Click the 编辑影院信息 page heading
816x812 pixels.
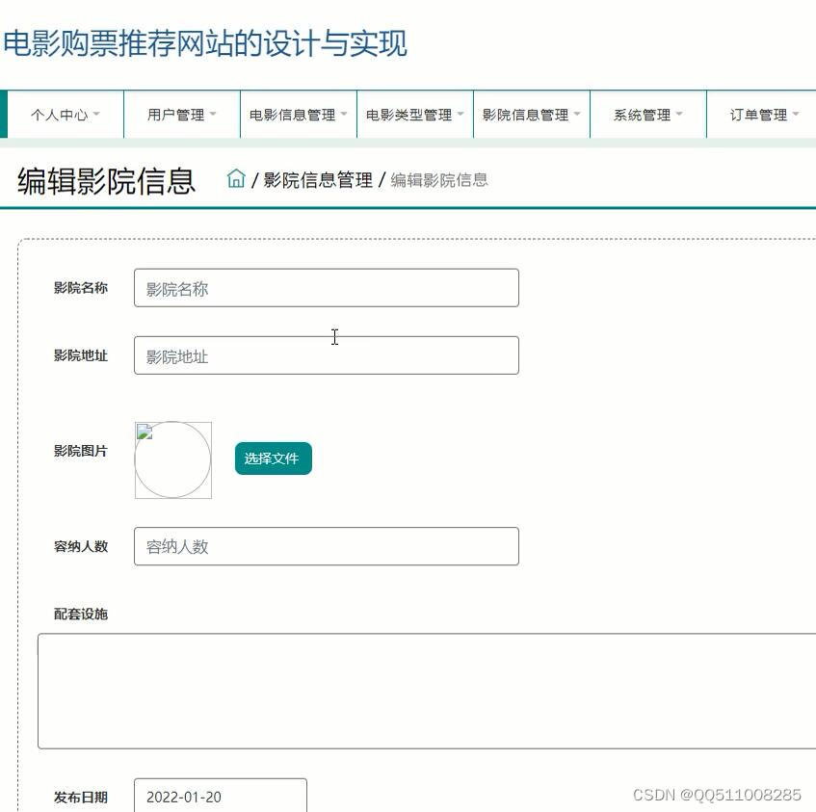(106, 180)
